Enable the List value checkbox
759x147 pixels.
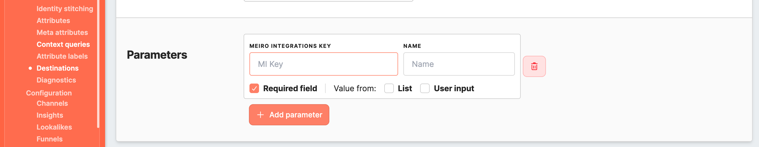click(x=389, y=88)
